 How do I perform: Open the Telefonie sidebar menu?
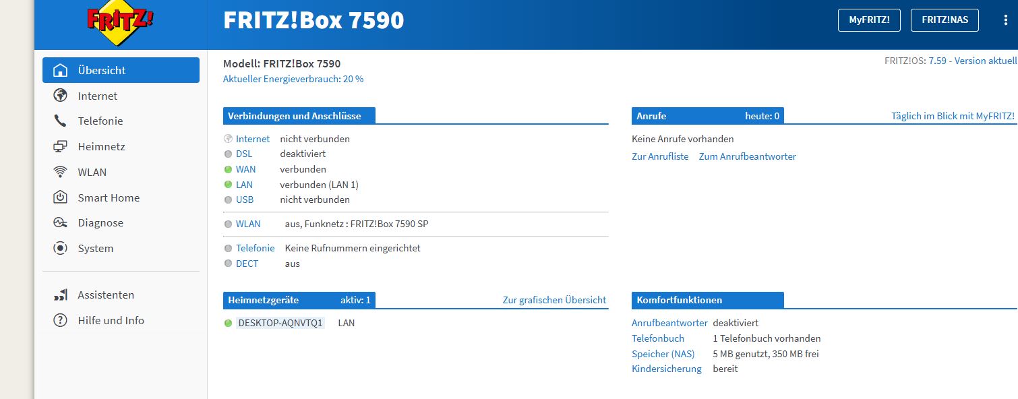click(121, 121)
